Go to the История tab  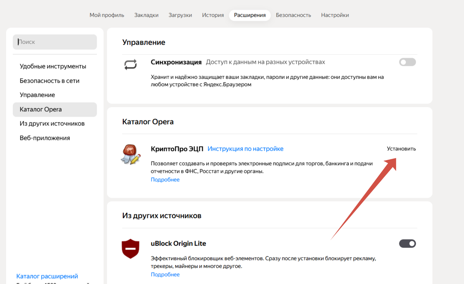(x=213, y=15)
